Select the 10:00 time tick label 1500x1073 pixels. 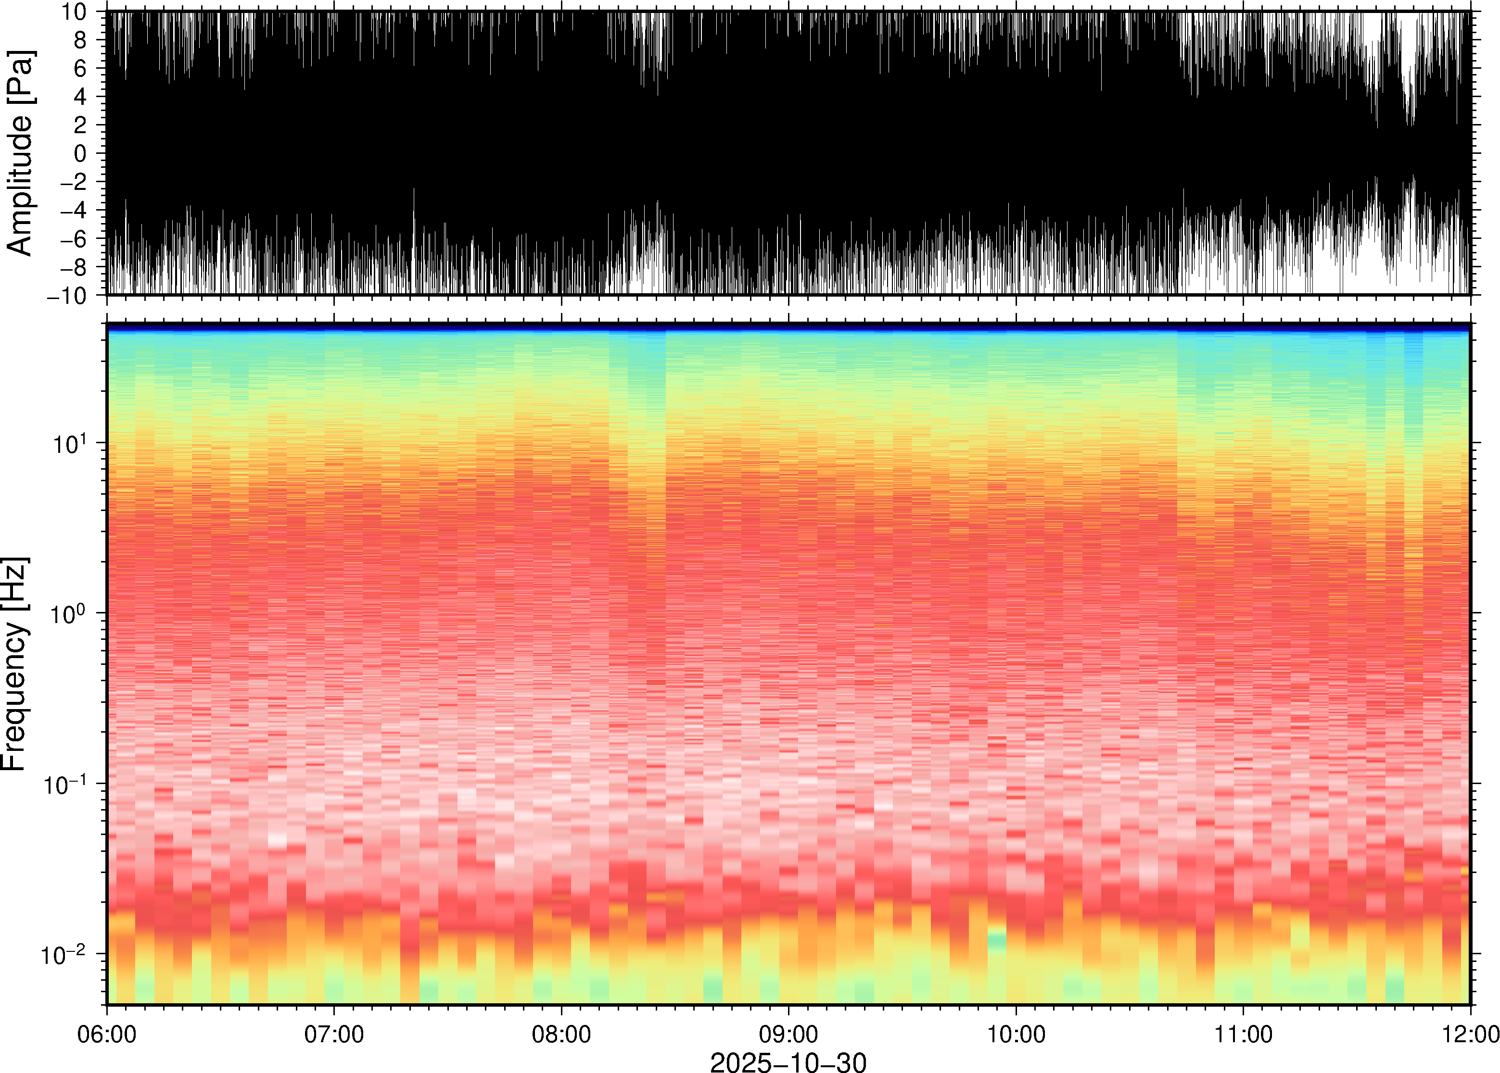pos(1016,1034)
